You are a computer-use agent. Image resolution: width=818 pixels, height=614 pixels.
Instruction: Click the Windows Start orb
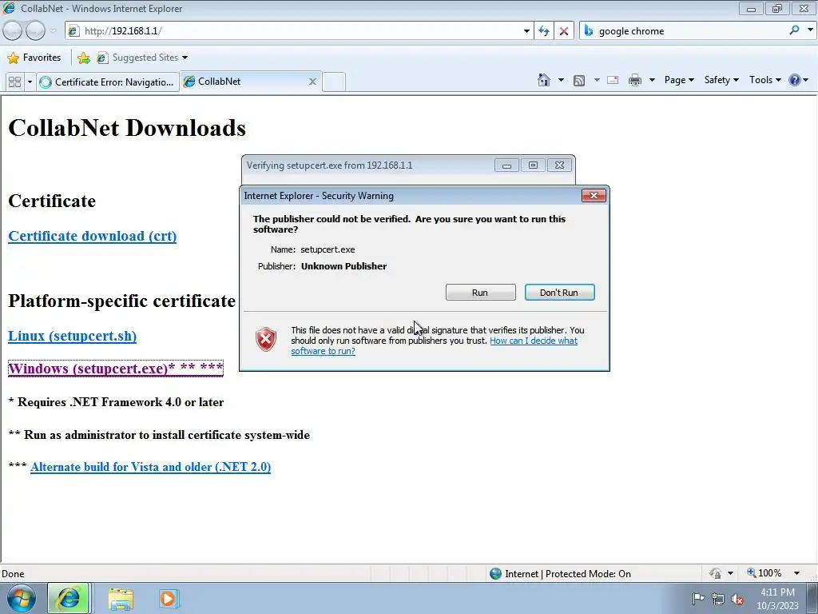(22, 598)
